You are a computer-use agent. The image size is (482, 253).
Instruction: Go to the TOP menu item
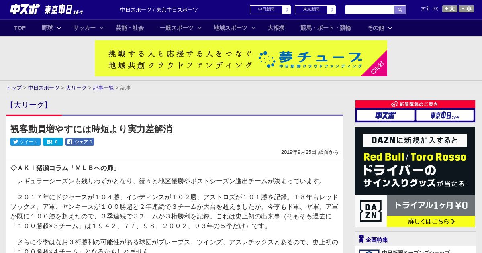(20, 28)
